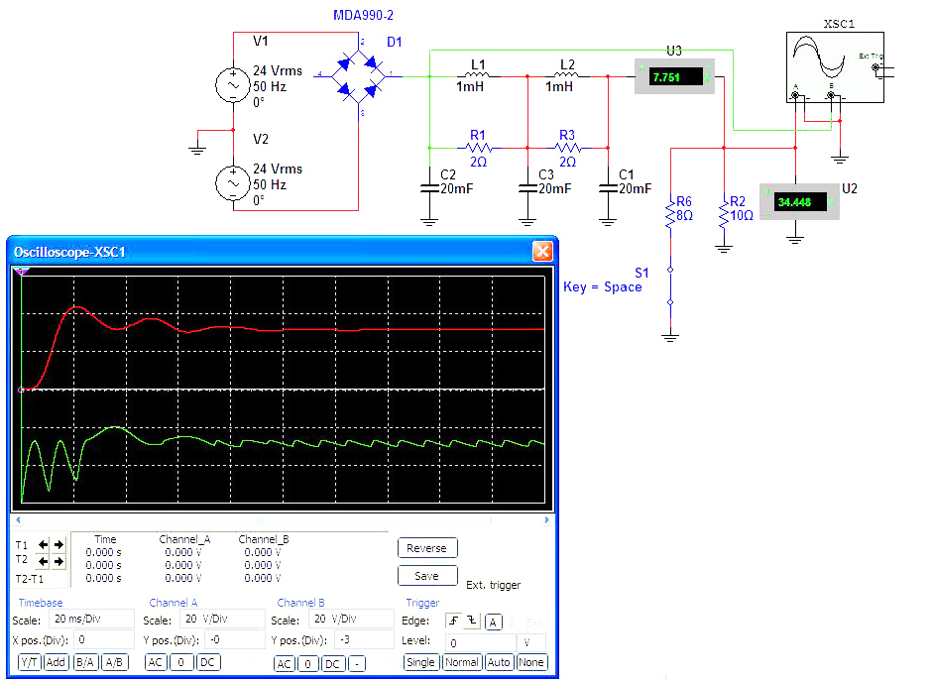Select falling edge trigger icon
This screenshot has width=932, height=680.
[472, 622]
